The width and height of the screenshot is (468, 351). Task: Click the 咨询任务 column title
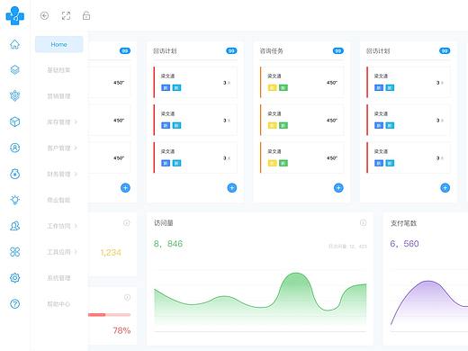pyautogui.click(x=271, y=51)
